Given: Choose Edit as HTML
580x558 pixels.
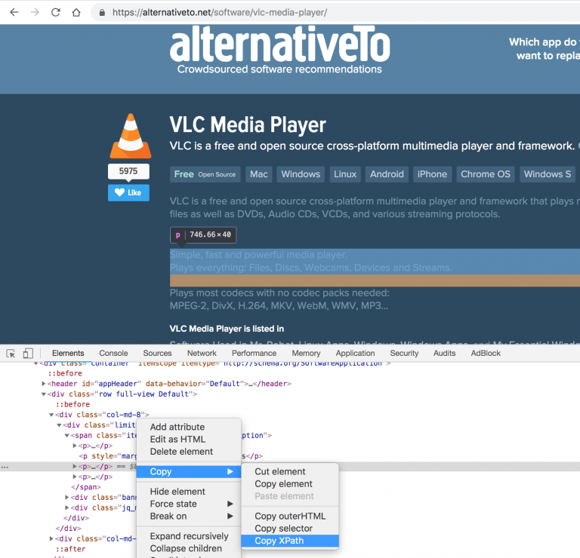Looking at the screenshot, I should pyautogui.click(x=189, y=439).
